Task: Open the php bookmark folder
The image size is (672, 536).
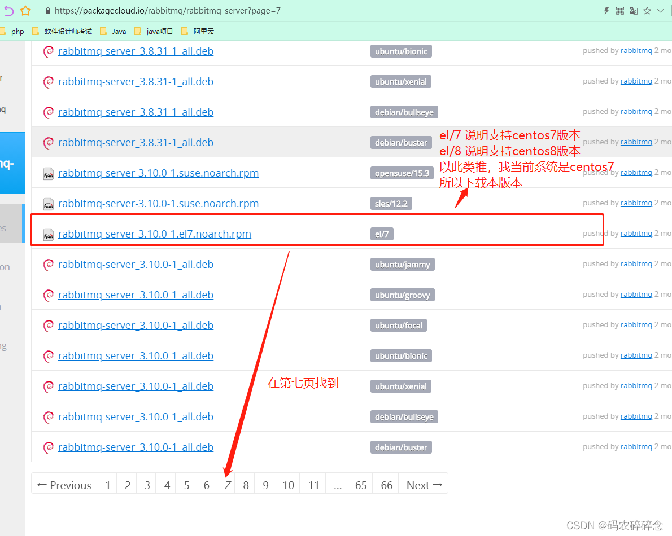Action: point(14,31)
